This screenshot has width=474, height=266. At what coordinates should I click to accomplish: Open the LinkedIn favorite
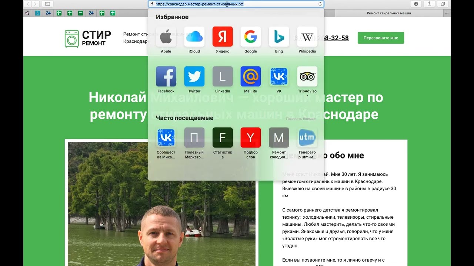(x=222, y=76)
